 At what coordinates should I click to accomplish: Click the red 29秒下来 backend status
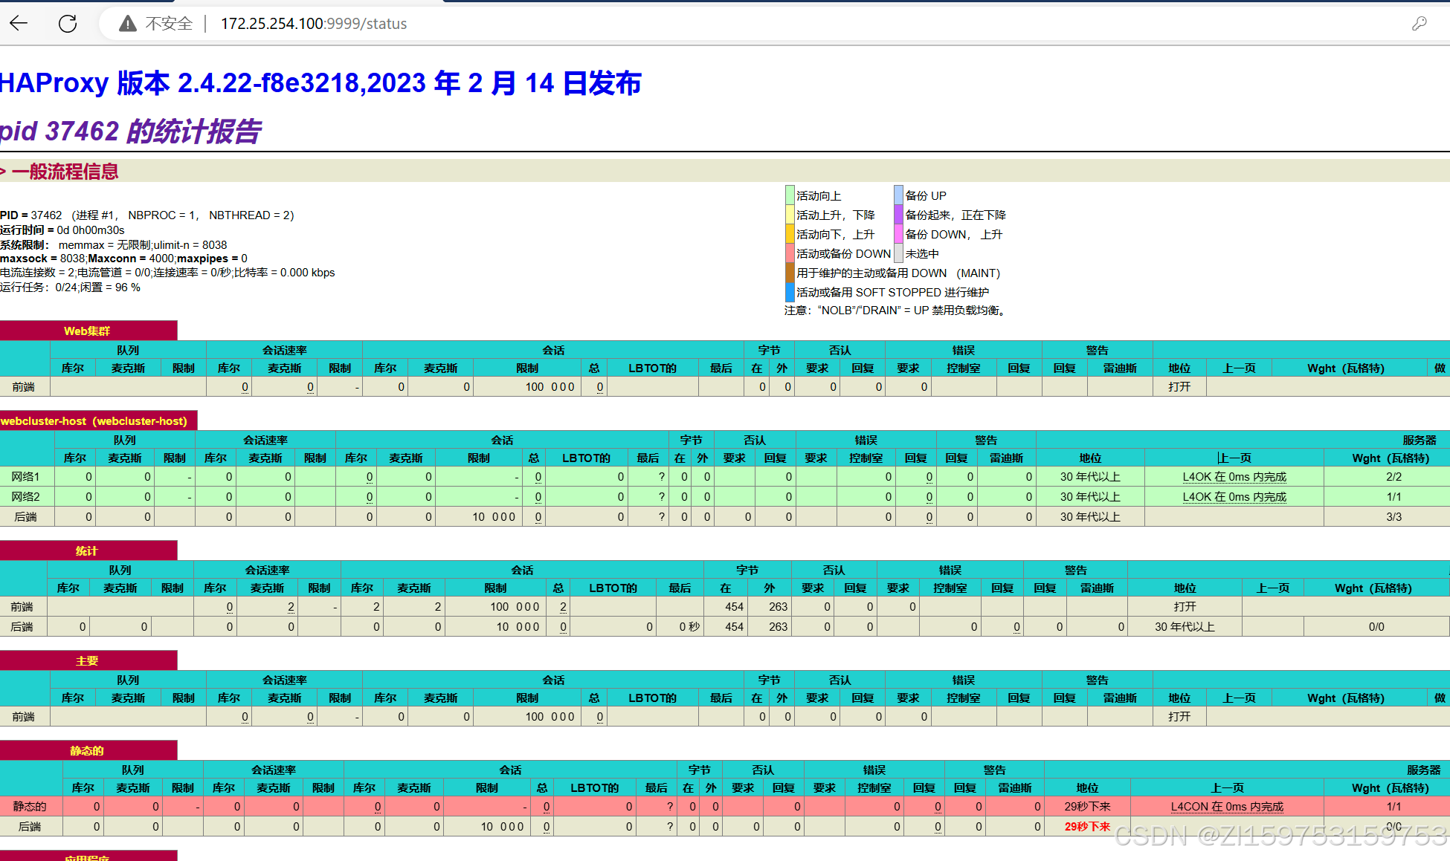tap(1087, 827)
